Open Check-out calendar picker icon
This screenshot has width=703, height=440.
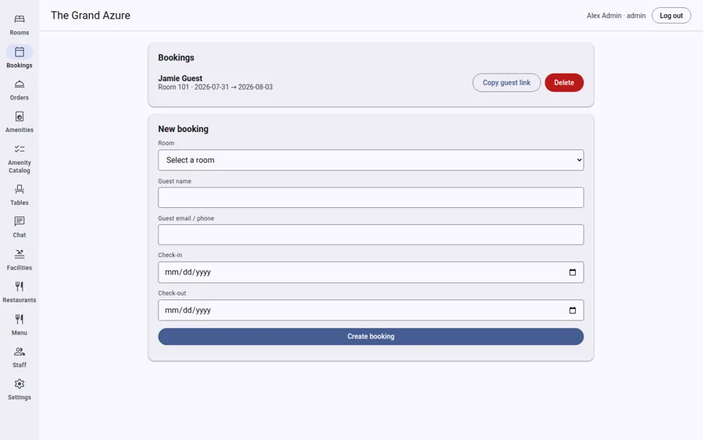573,310
